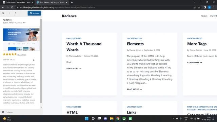Open Windows Start menu
The image size is (217, 122).
(x=87, y=119)
